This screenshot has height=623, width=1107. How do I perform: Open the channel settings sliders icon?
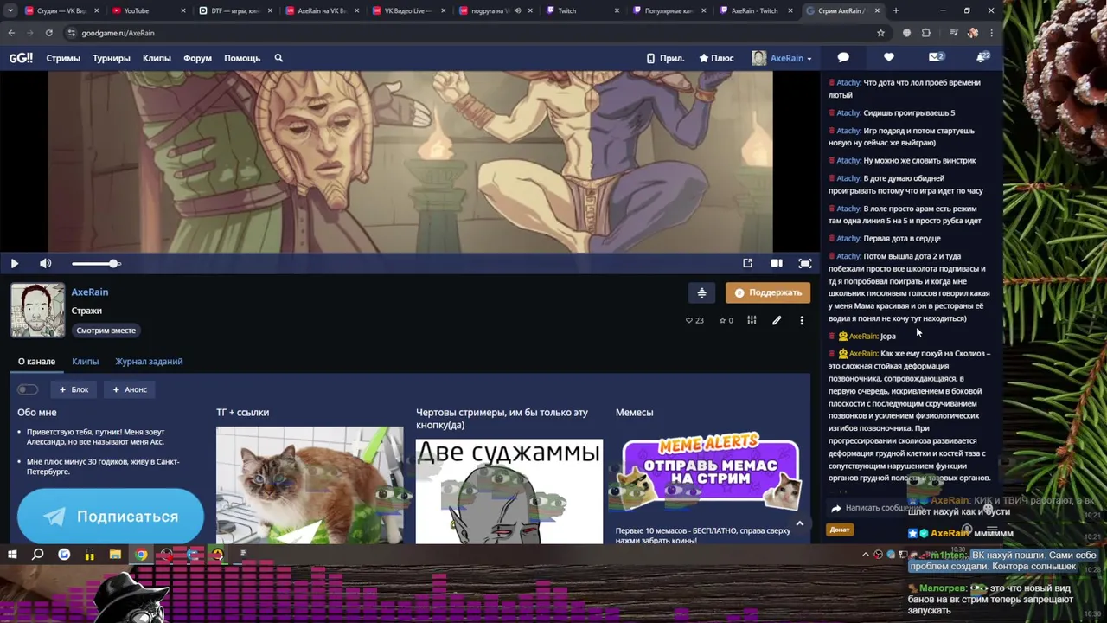(x=752, y=320)
